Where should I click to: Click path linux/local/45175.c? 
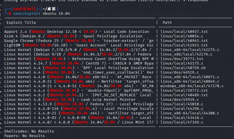tap(182, 63)
